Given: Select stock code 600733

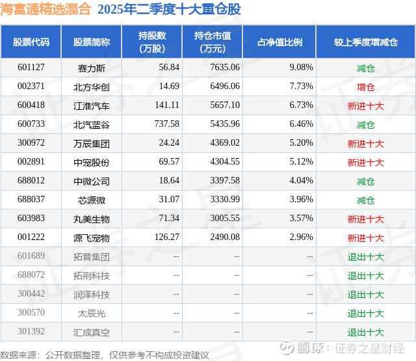Looking at the screenshot, I should (x=31, y=124).
